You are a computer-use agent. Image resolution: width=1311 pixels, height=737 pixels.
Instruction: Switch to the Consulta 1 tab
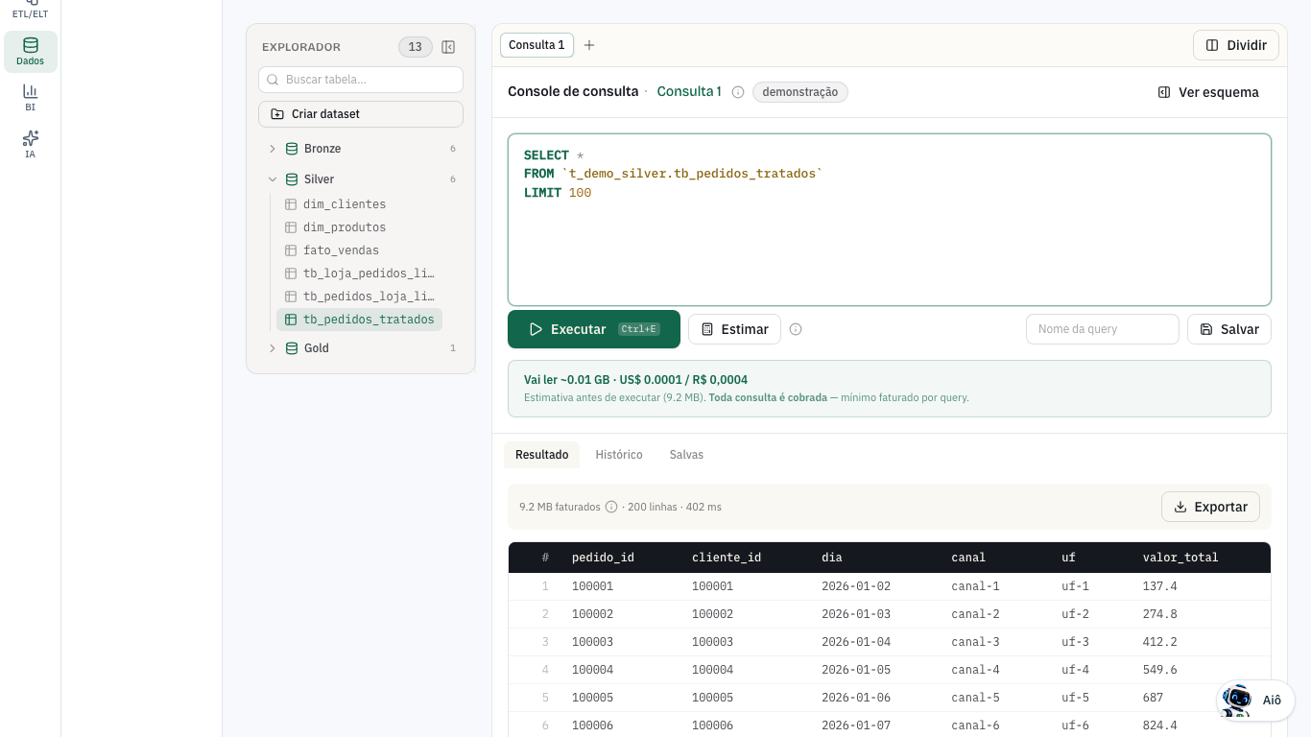[536, 45]
